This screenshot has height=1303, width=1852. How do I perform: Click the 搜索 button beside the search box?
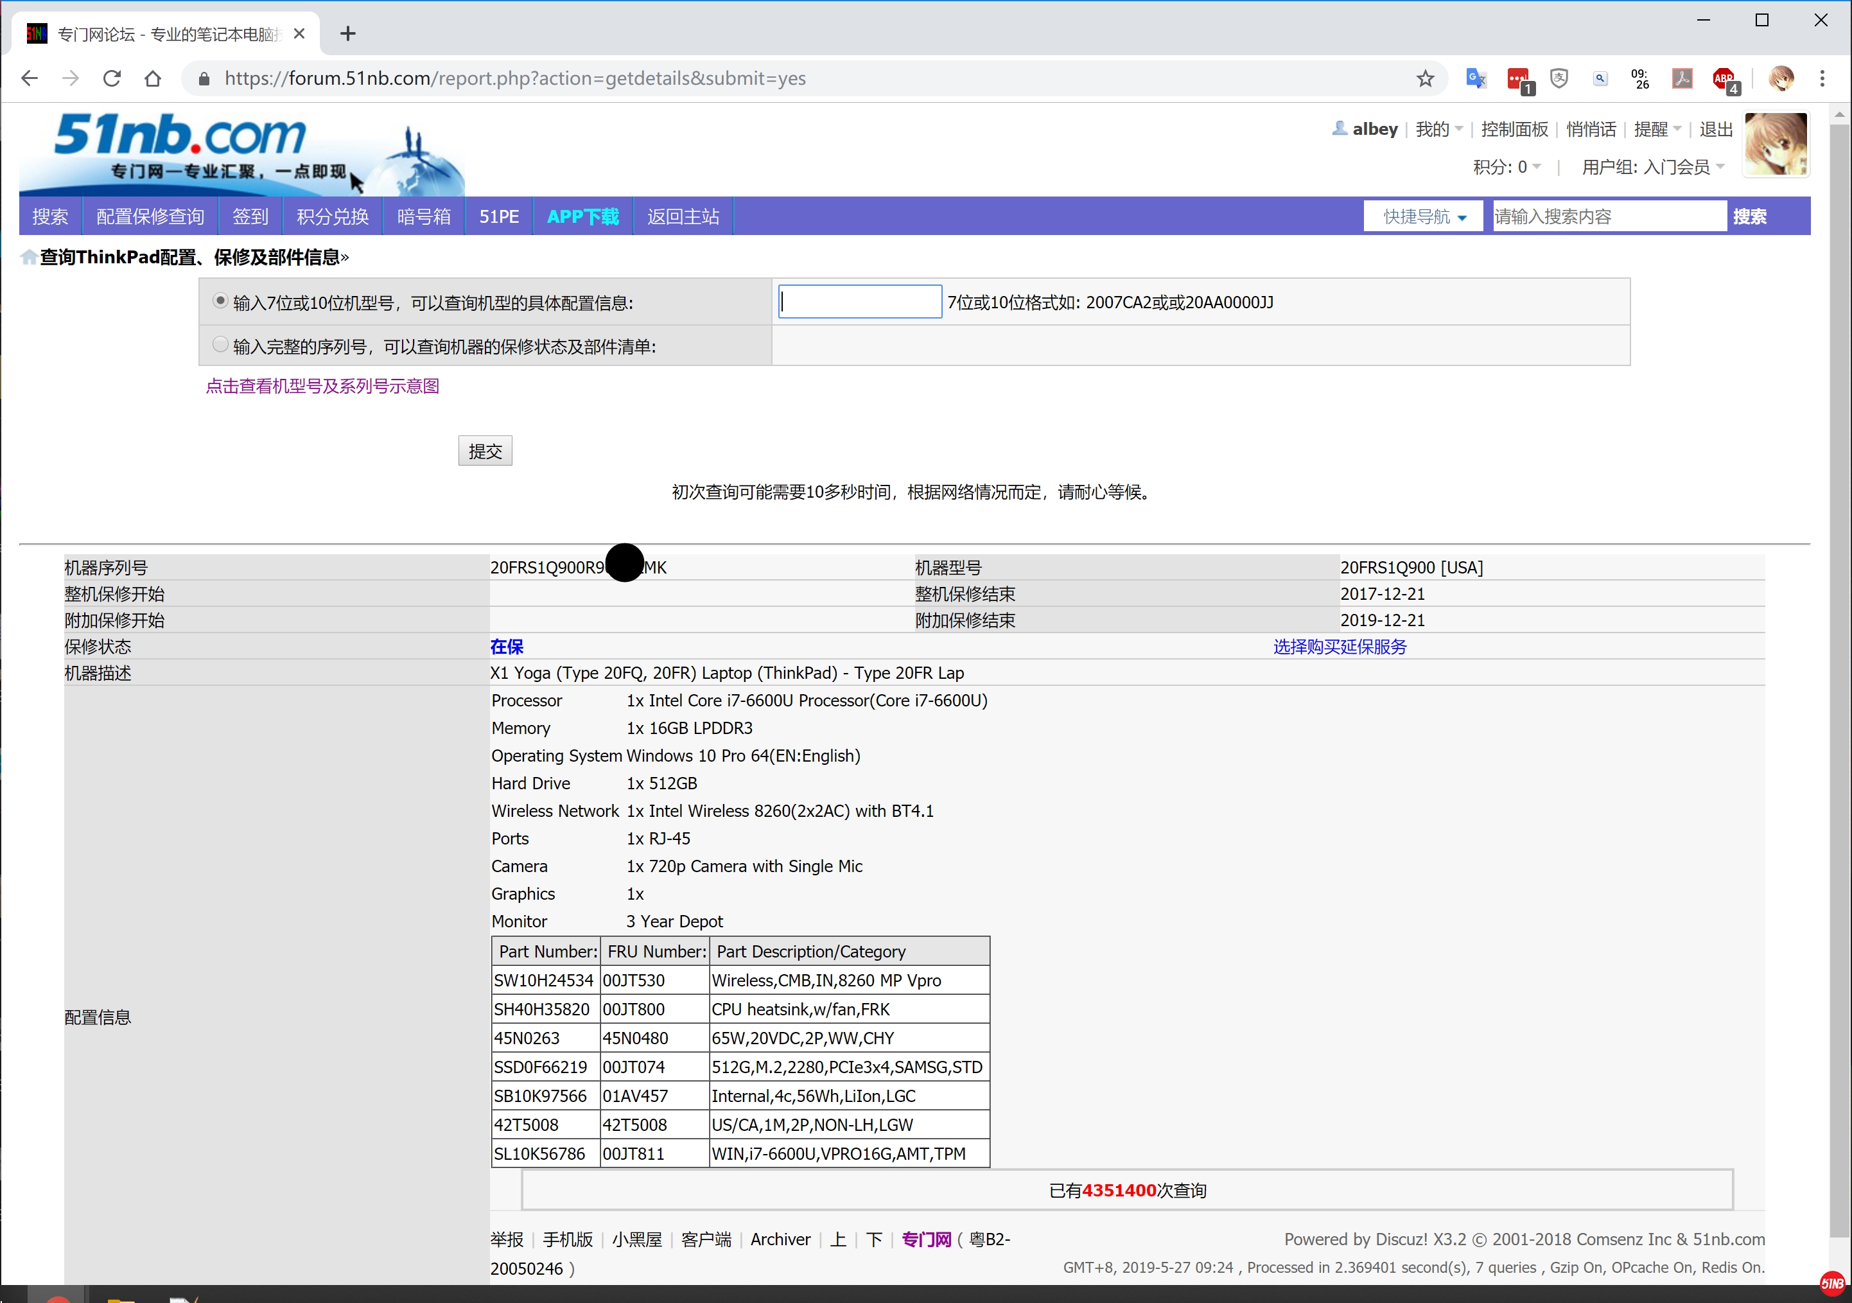pyautogui.click(x=1749, y=216)
